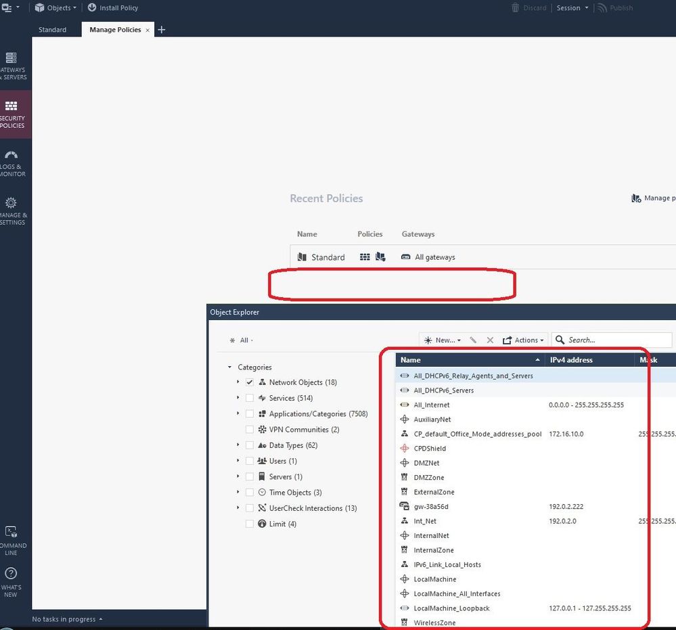The width and height of the screenshot is (676, 630).
Task: Check the UserCheck Interactions checkbox
Action: pyautogui.click(x=250, y=508)
